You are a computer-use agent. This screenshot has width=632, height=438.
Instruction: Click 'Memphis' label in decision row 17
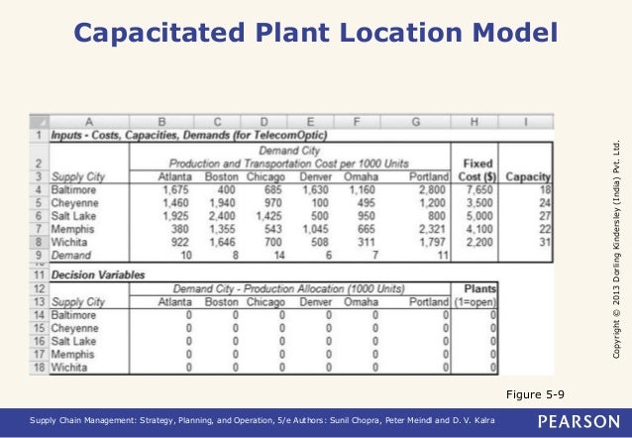pyautogui.click(x=72, y=354)
